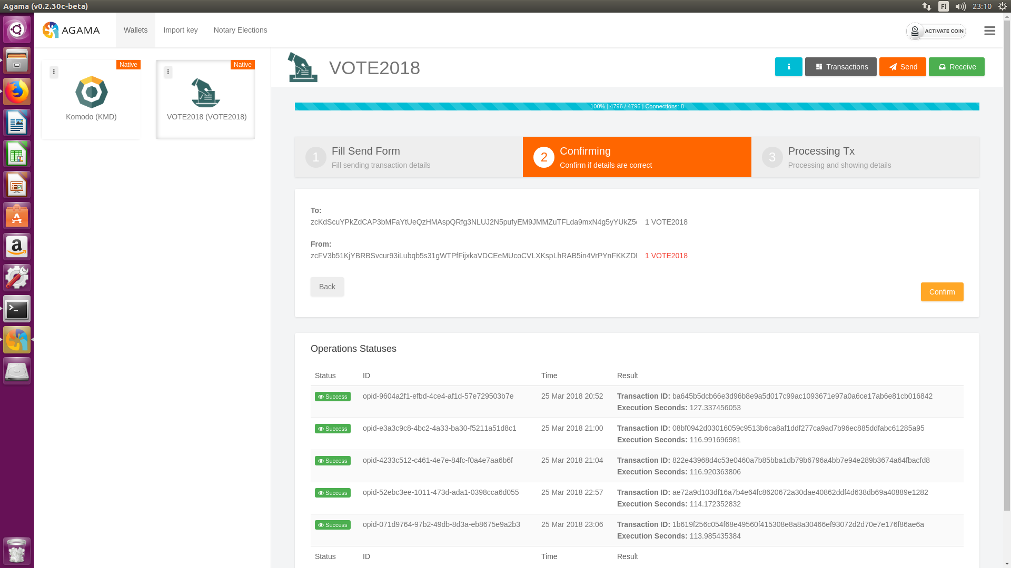
Task: Click the three-dot expander on VOTE2018 wallet
Action: point(168,72)
